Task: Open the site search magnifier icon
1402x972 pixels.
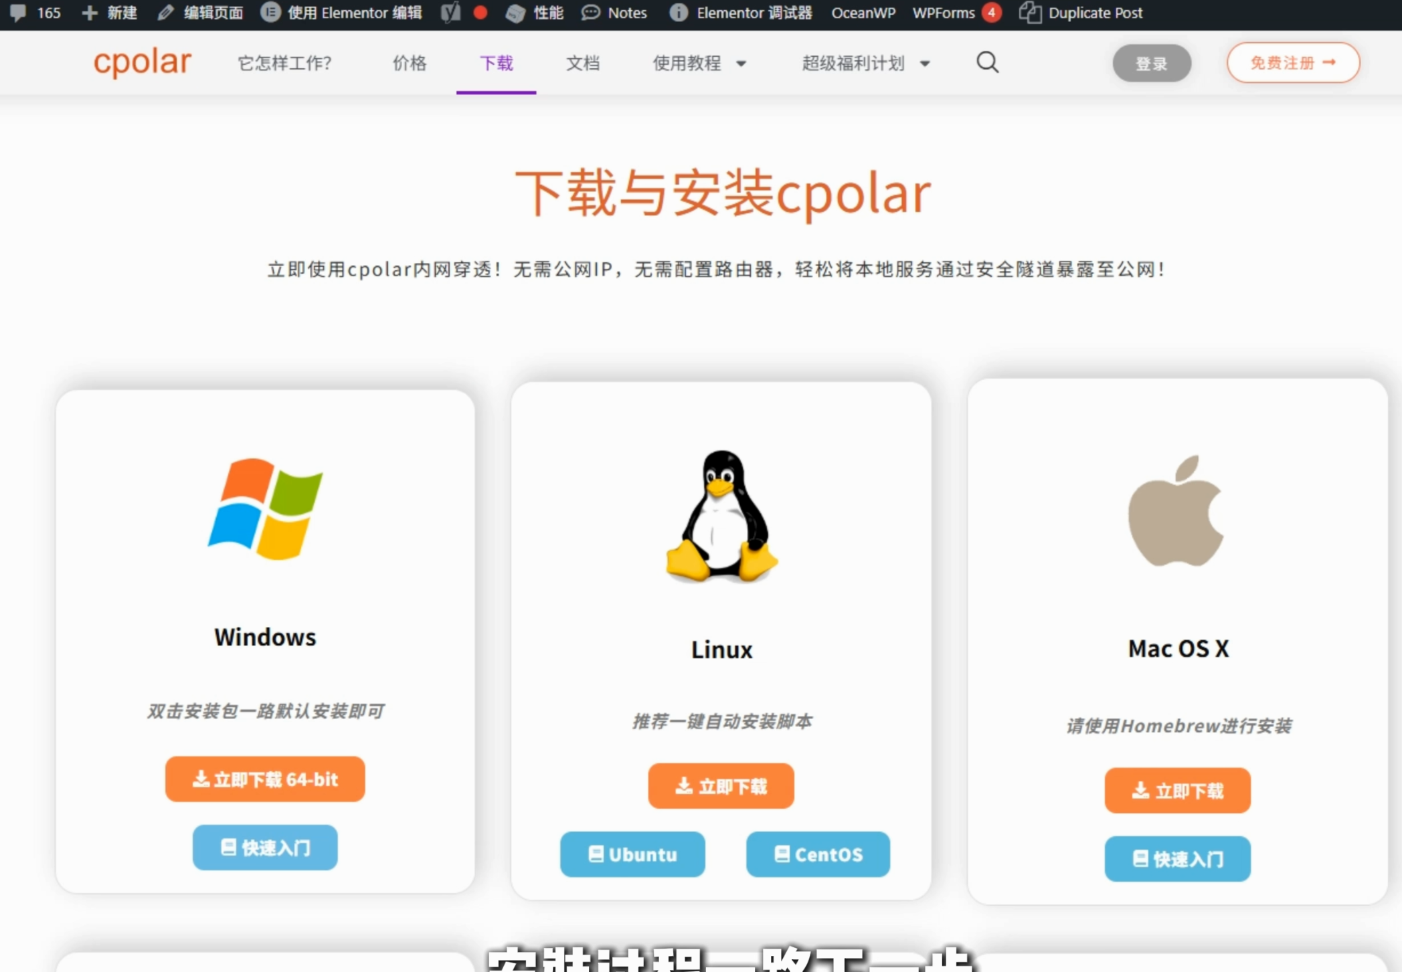Action: 987,63
